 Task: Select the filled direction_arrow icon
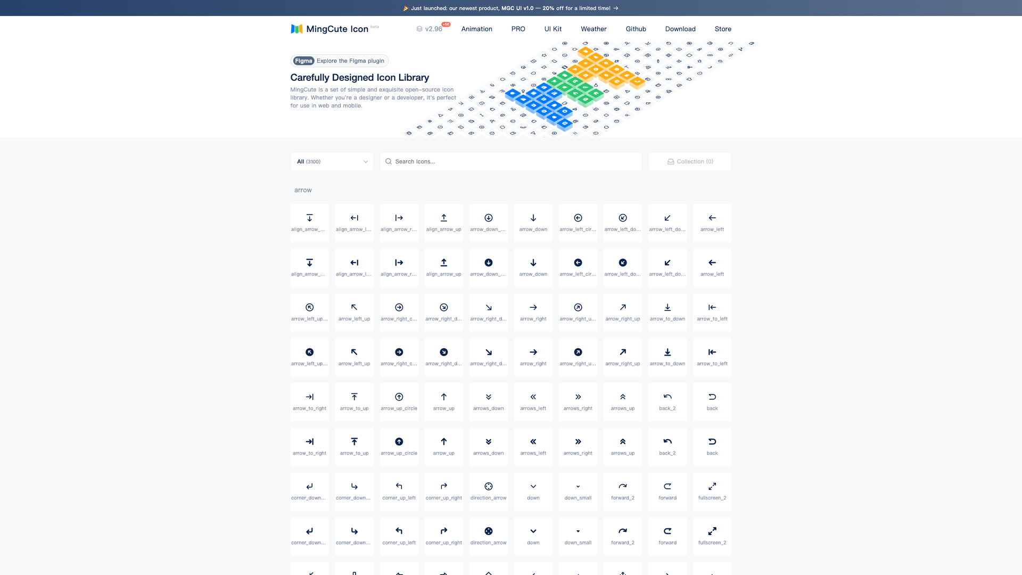[488, 531]
